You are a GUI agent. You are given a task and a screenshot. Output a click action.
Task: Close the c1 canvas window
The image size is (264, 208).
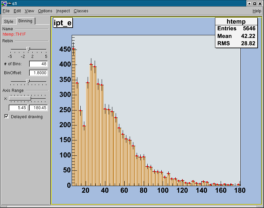(x=260, y=3)
